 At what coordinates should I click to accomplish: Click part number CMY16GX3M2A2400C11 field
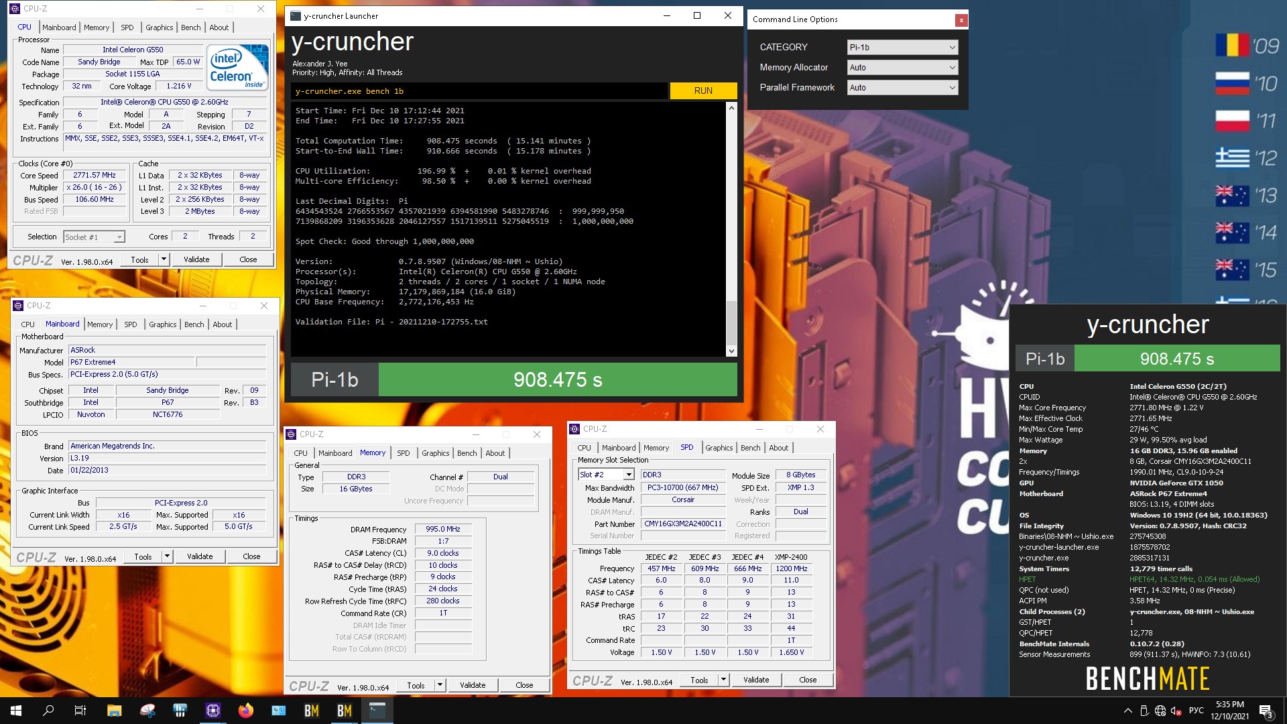coord(683,524)
